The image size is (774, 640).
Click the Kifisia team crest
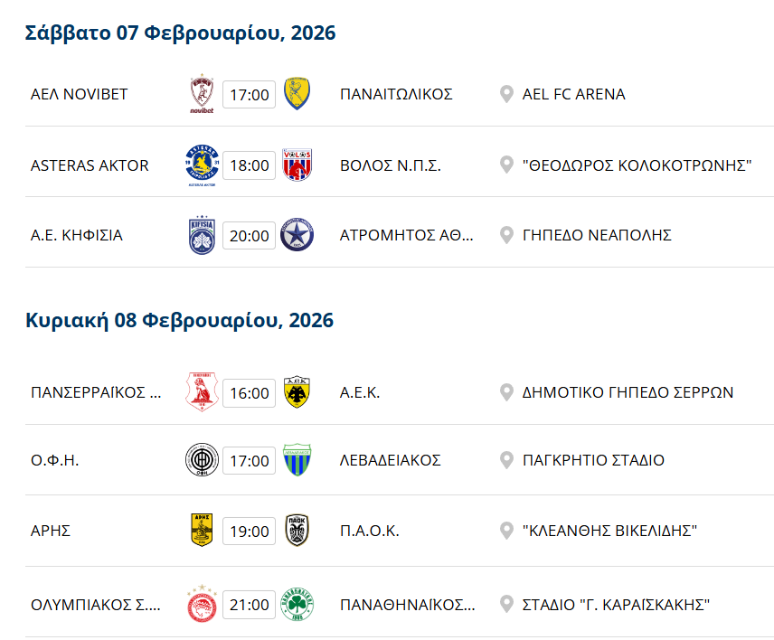[x=202, y=235]
